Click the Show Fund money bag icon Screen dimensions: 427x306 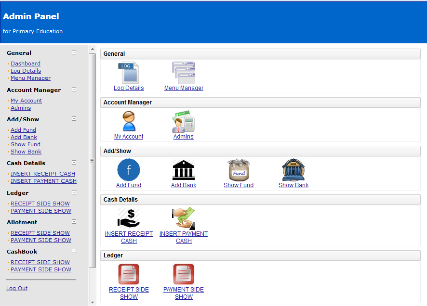[239, 170]
